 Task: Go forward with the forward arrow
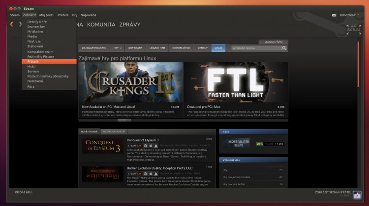tap(20, 24)
